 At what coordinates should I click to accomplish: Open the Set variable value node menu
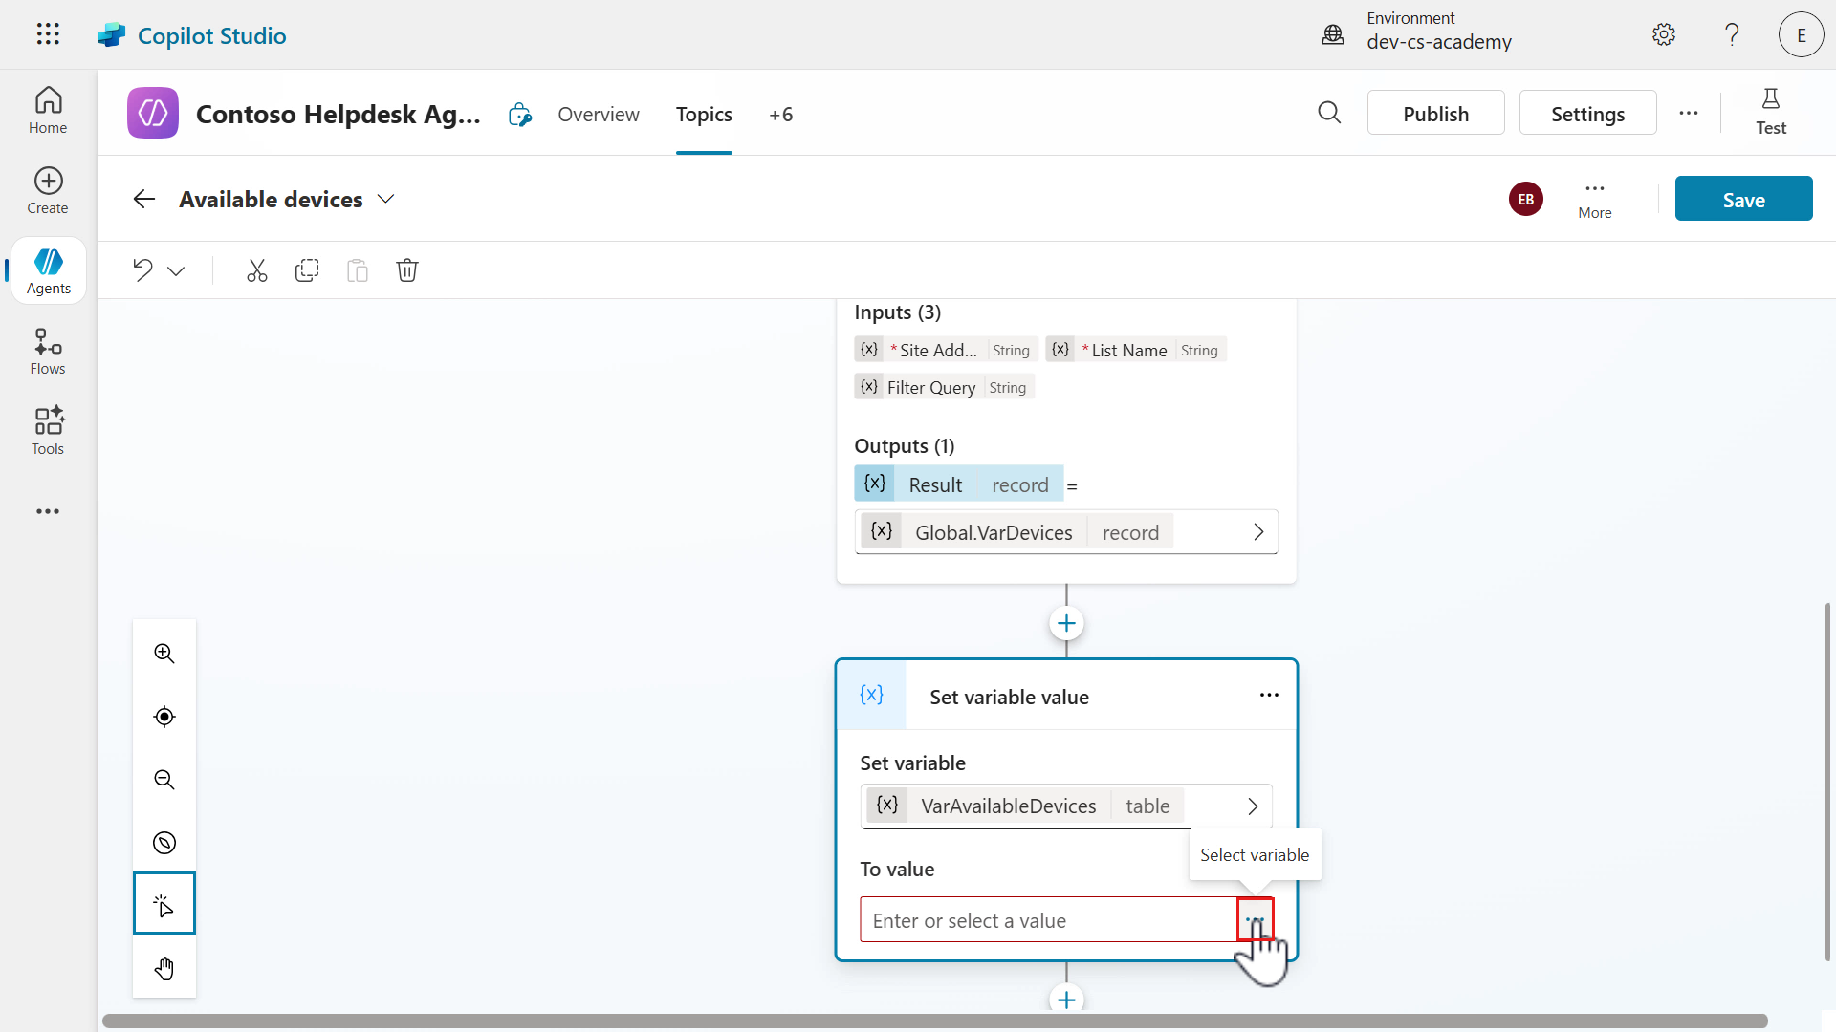[1269, 696]
